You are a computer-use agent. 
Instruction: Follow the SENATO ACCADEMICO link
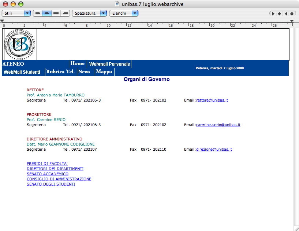(48, 174)
